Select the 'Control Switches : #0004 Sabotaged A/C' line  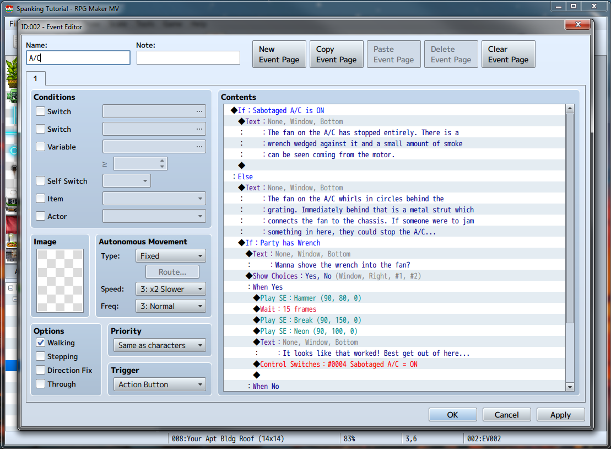pyautogui.click(x=394, y=364)
